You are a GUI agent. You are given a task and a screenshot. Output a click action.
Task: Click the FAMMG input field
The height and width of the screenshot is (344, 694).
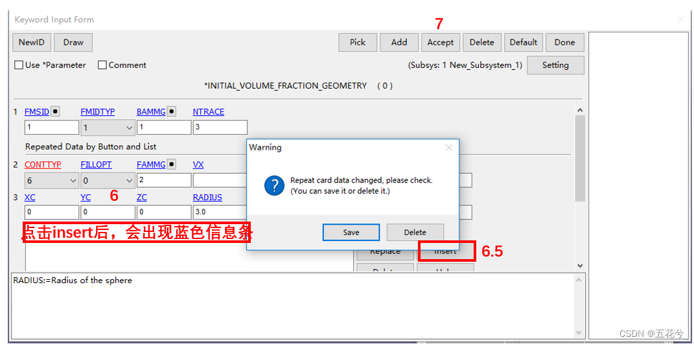point(164,181)
